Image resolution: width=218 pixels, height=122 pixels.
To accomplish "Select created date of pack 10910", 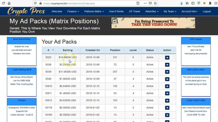I will (x=93, y=86).
